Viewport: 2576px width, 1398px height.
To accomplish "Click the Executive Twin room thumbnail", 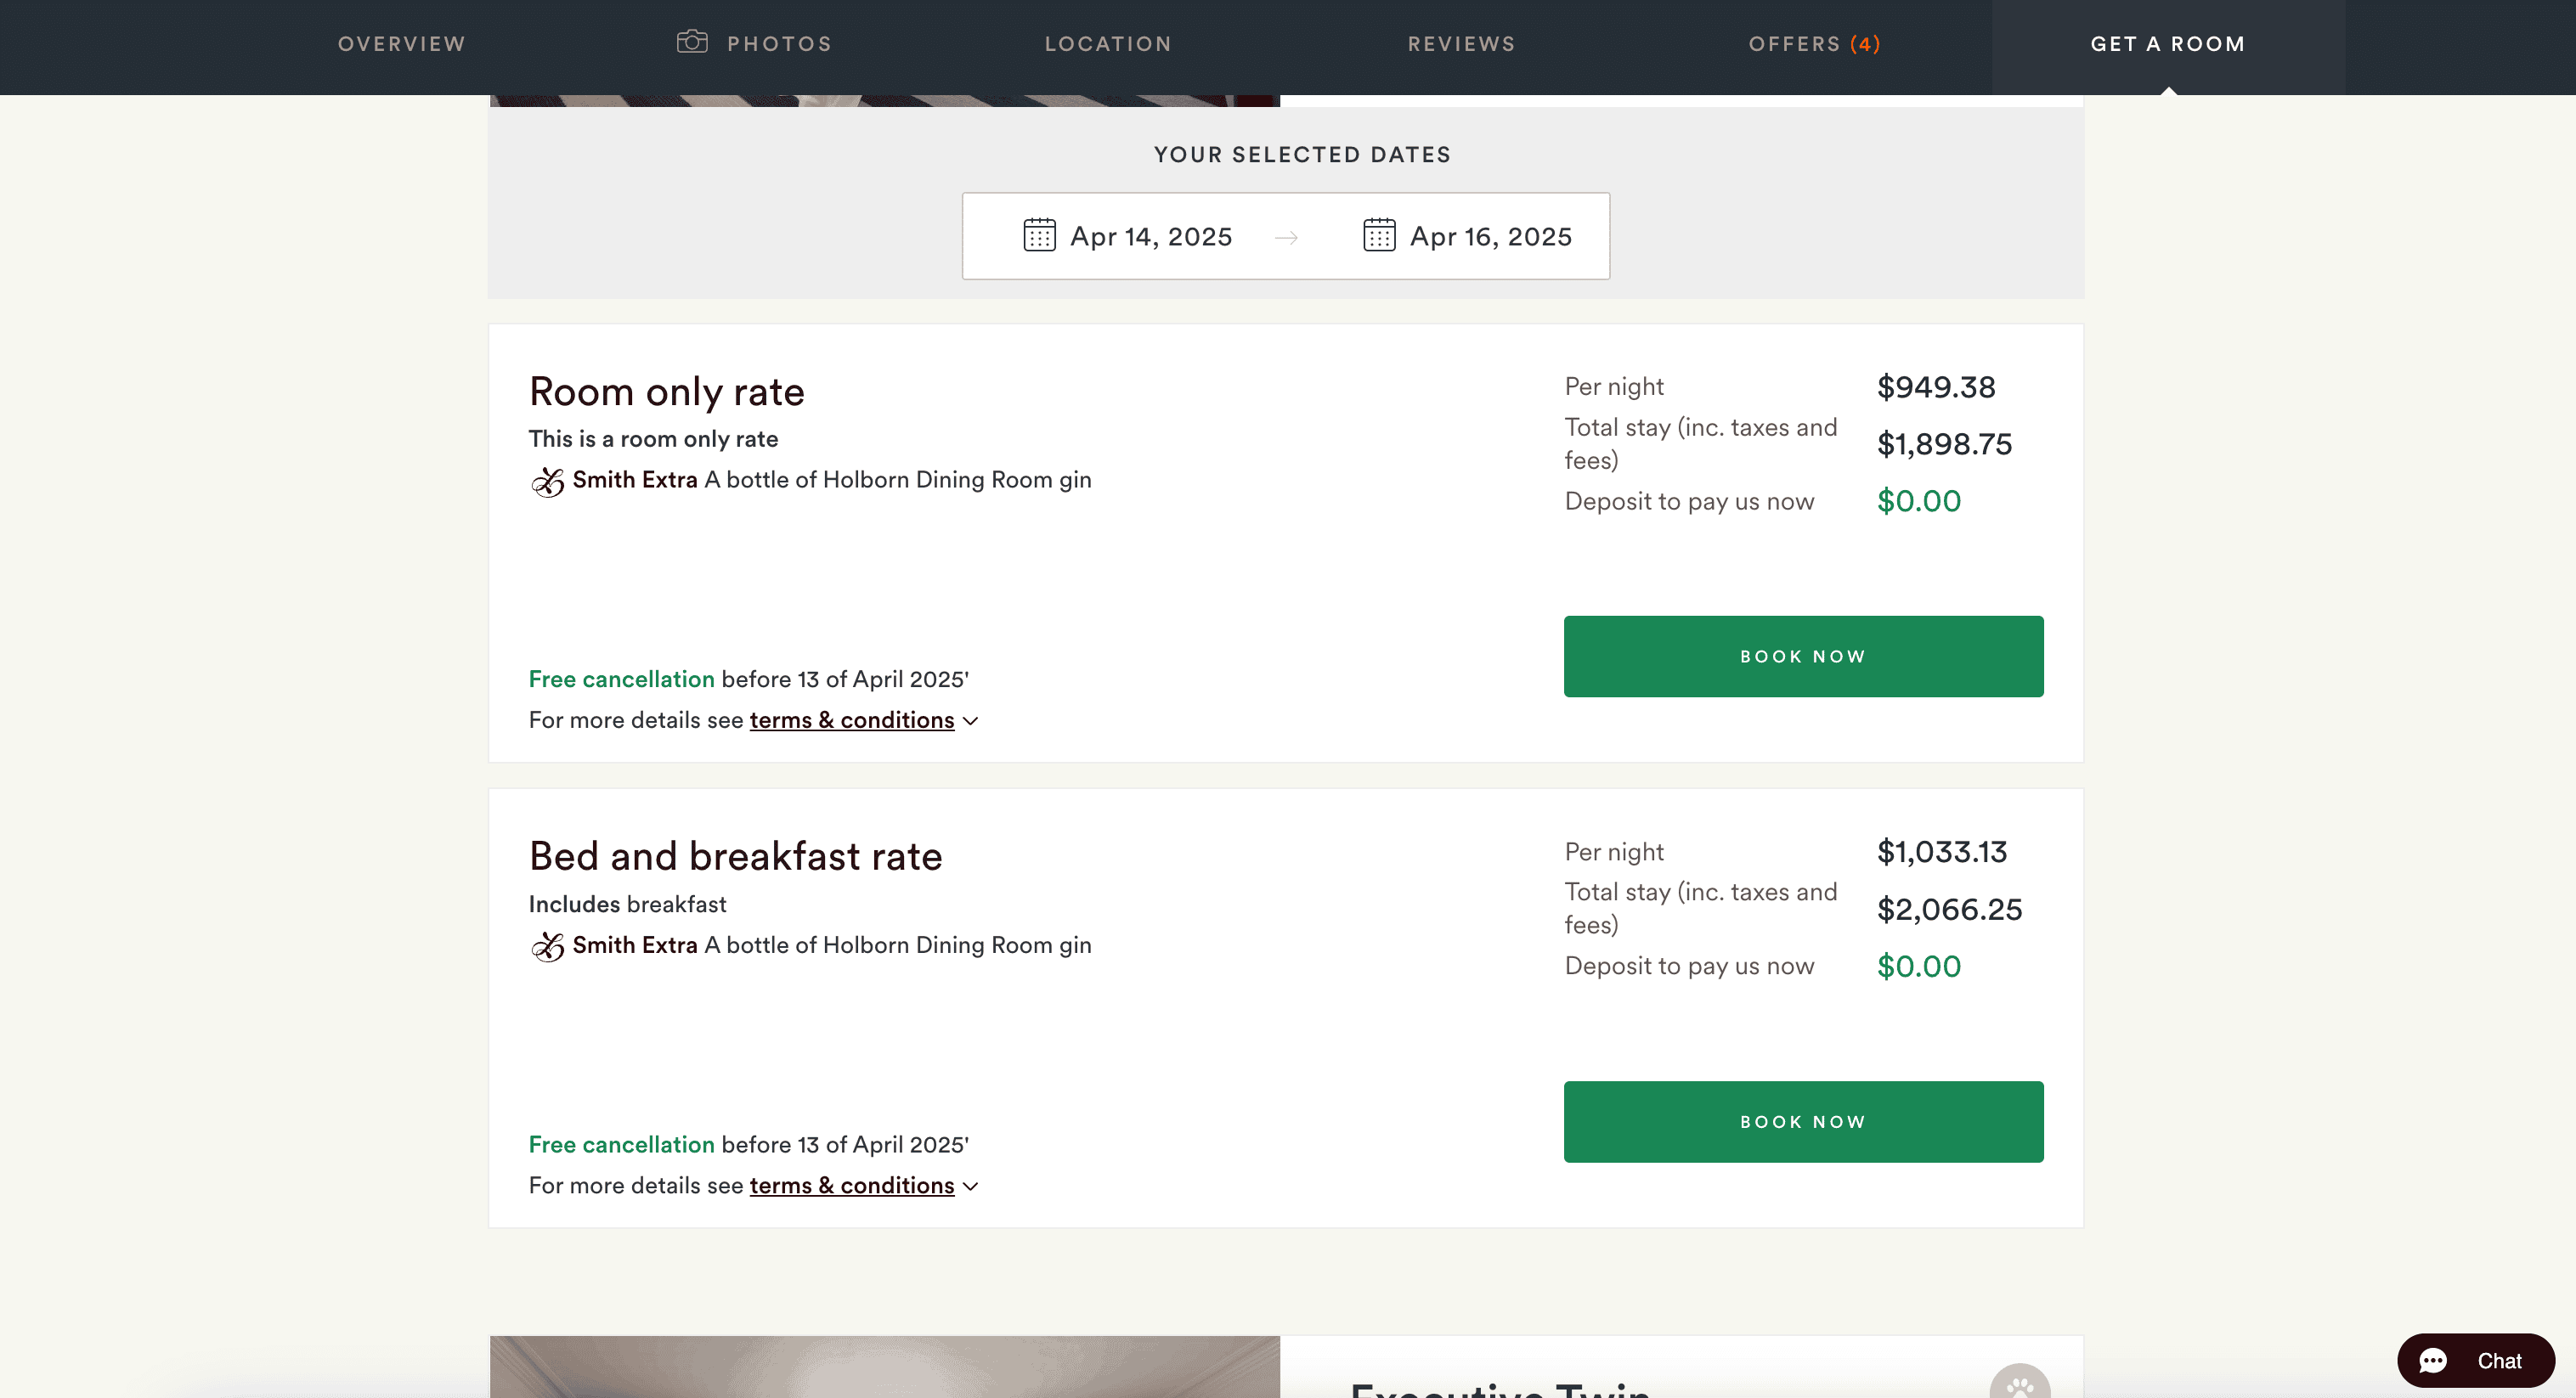I will click(x=884, y=1368).
